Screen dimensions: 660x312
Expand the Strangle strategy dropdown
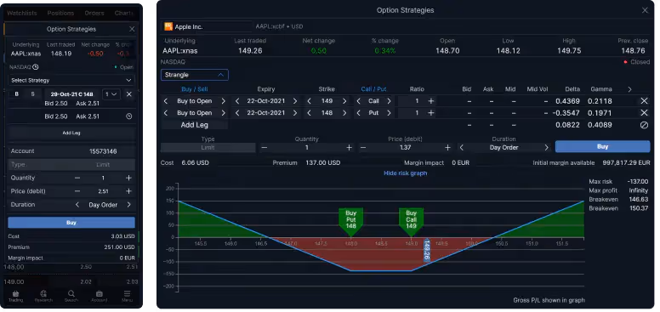click(195, 75)
